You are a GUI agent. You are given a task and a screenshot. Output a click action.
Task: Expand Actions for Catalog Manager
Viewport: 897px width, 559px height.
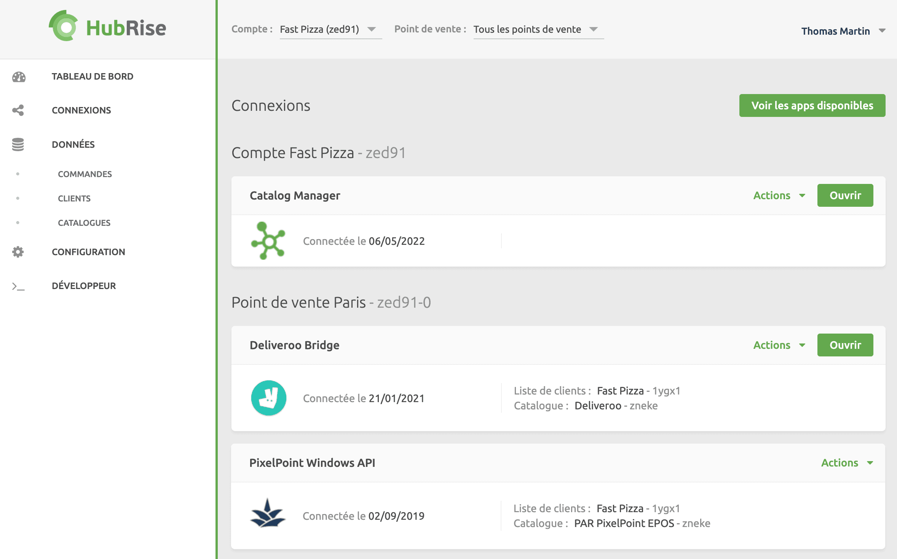tap(779, 195)
